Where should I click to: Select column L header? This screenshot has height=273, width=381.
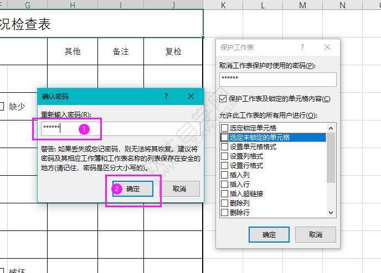click(x=262, y=5)
